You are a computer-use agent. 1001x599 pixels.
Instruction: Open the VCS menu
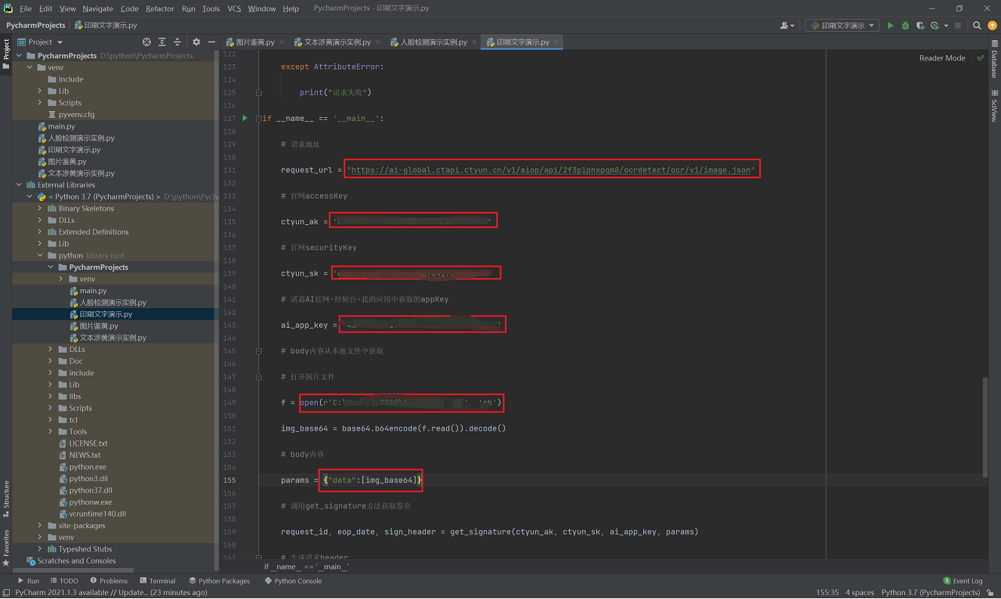pos(234,9)
